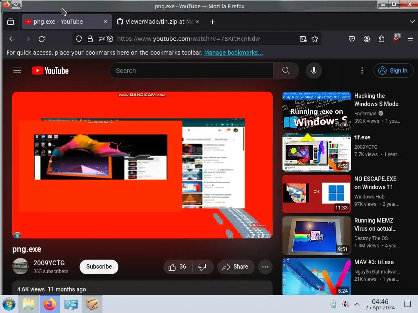The image size is (418, 313).
Task: Reload the page with the refresh icon
Action: (x=42, y=39)
